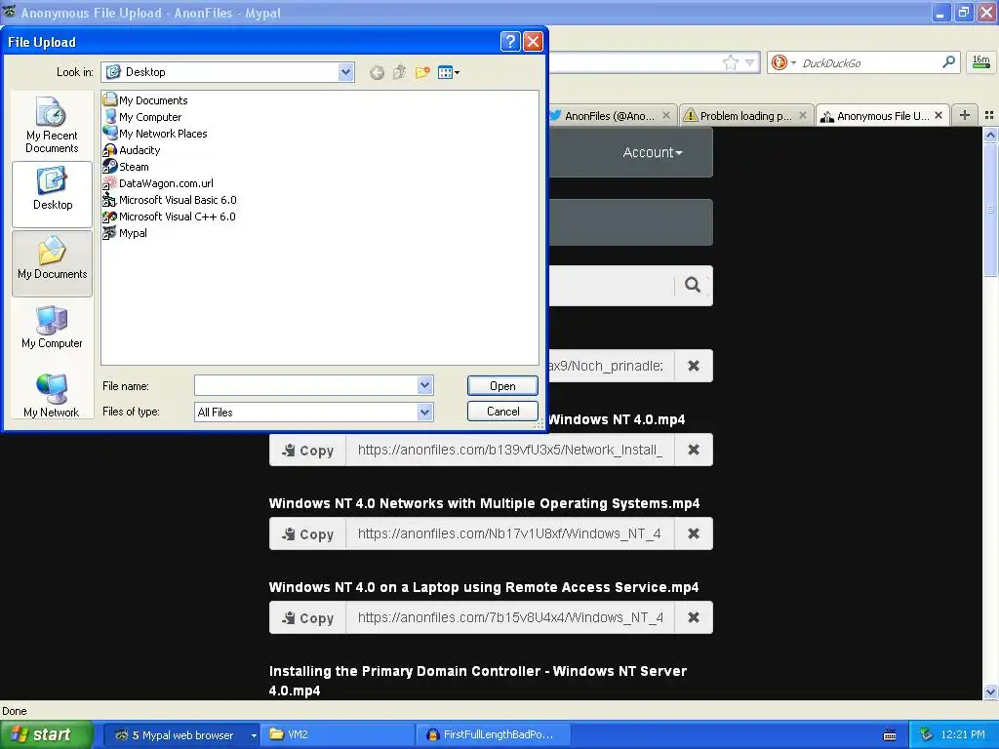Open the View menu icon in dialog
This screenshot has height=749, width=999.
449,72
